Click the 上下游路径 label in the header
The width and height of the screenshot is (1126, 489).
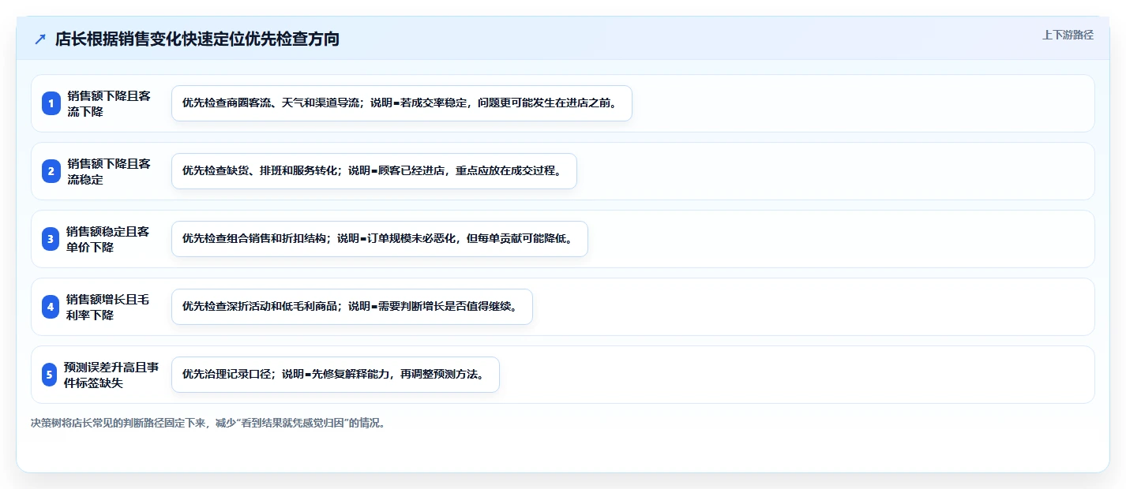pyautogui.click(x=1068, y=35)
